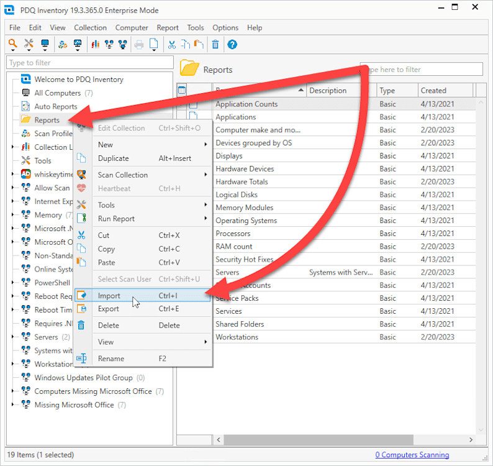Click the Paste clipboard toolbar icon
The image size is (493, 466).
[199, 45]
